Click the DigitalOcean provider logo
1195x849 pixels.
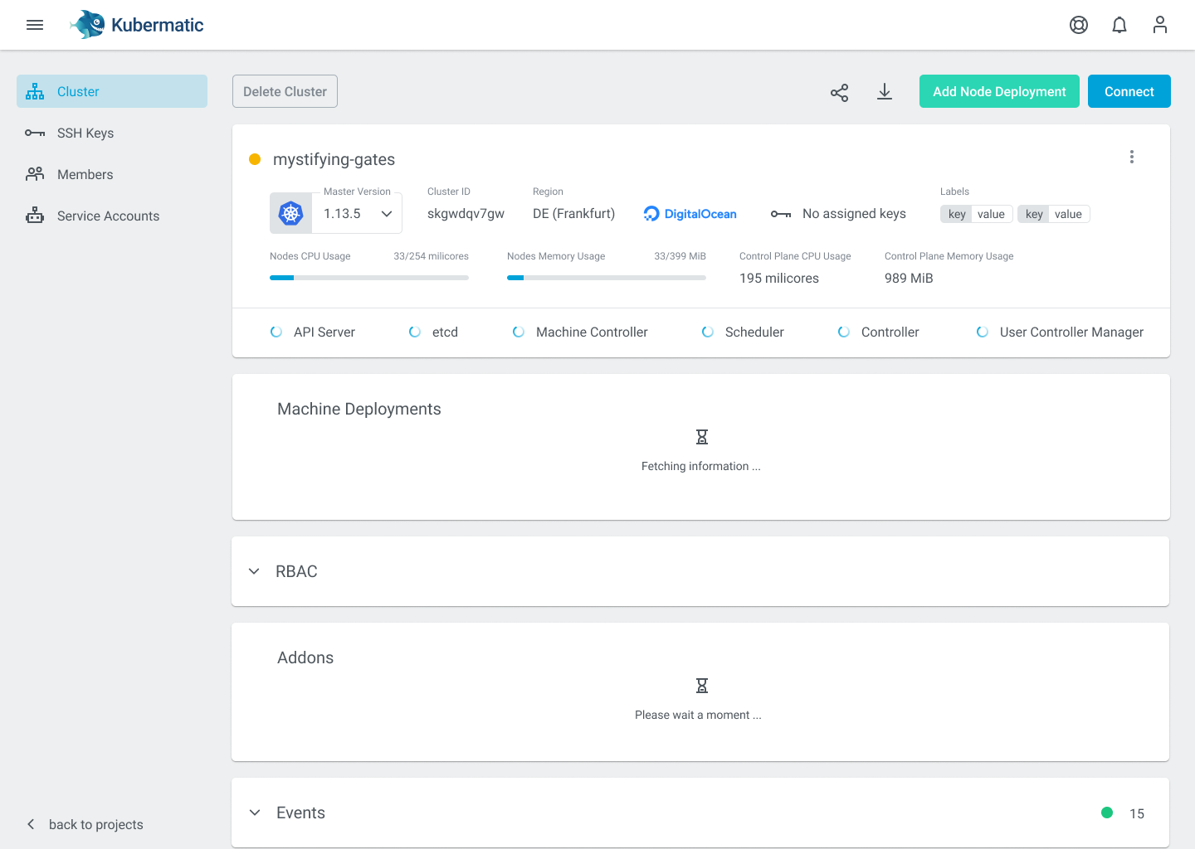tap(690, 213)
